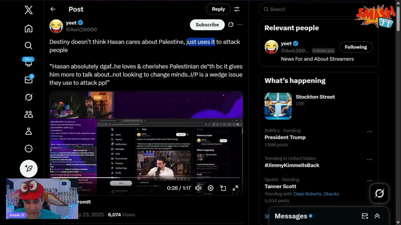Subscribe to yeet's account
Screen dimensions: 401x225
(x=207, y=25)
